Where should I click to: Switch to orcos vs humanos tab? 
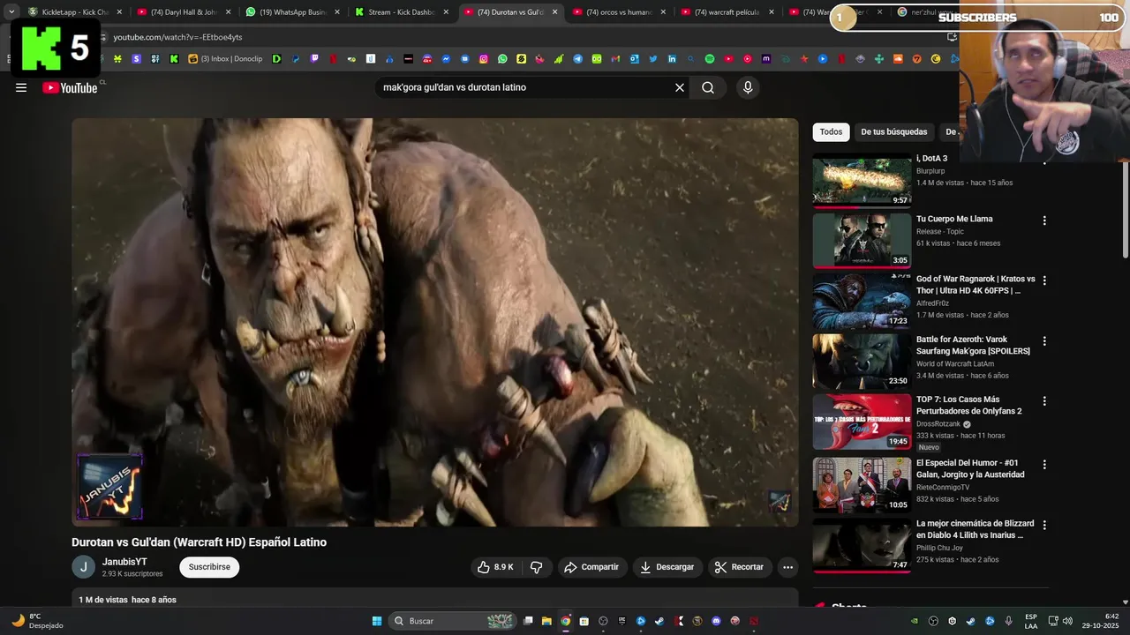click(x=619, y=12)
